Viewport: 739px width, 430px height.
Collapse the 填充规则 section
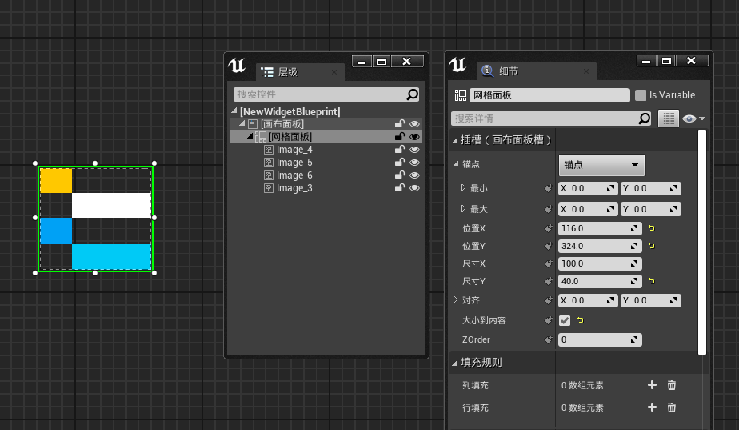pyautogui.click(x=455, y=363)
